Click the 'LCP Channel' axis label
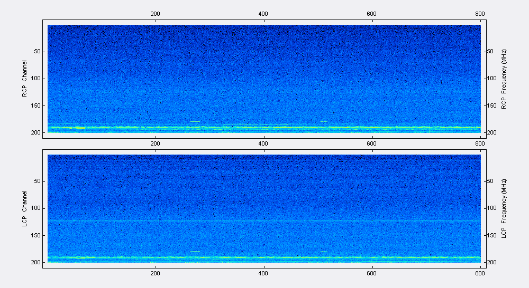Image resolution: width=529 pixels, height=288 pixels. tap(24, 208)
